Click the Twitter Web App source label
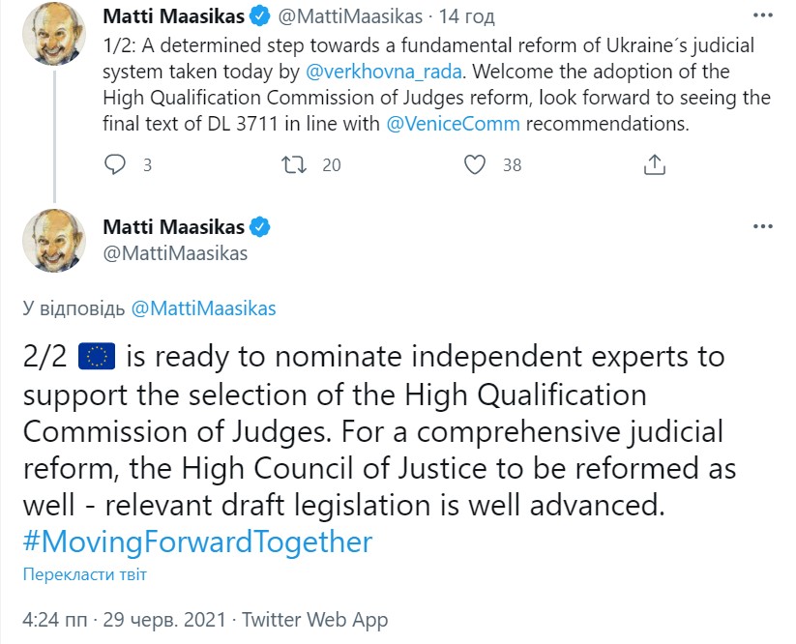 (314, 620)
